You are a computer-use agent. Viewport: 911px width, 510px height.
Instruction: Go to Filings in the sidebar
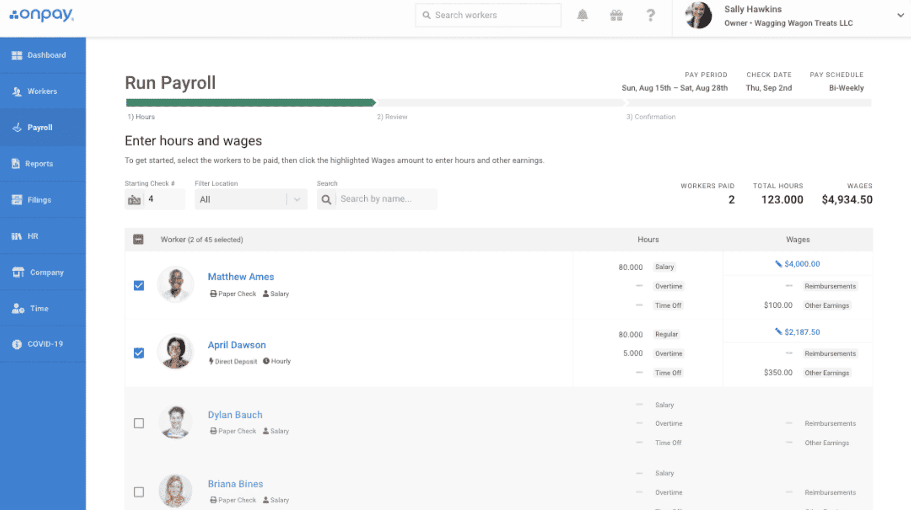(x=39, y=200)
